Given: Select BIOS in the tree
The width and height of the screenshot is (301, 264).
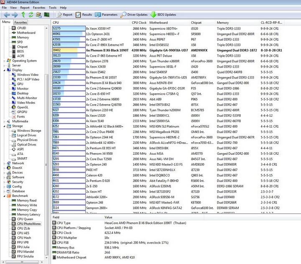Looking at the screenshot, I should (20, 51).
